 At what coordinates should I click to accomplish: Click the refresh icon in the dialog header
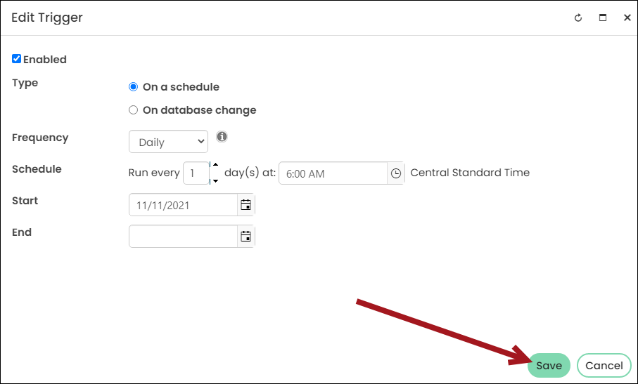(x=578, y=18)
